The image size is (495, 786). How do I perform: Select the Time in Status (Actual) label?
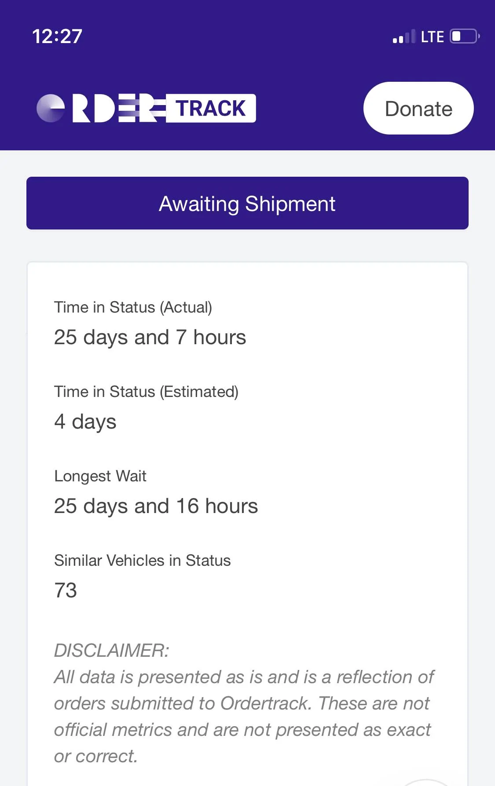point(133,307)
